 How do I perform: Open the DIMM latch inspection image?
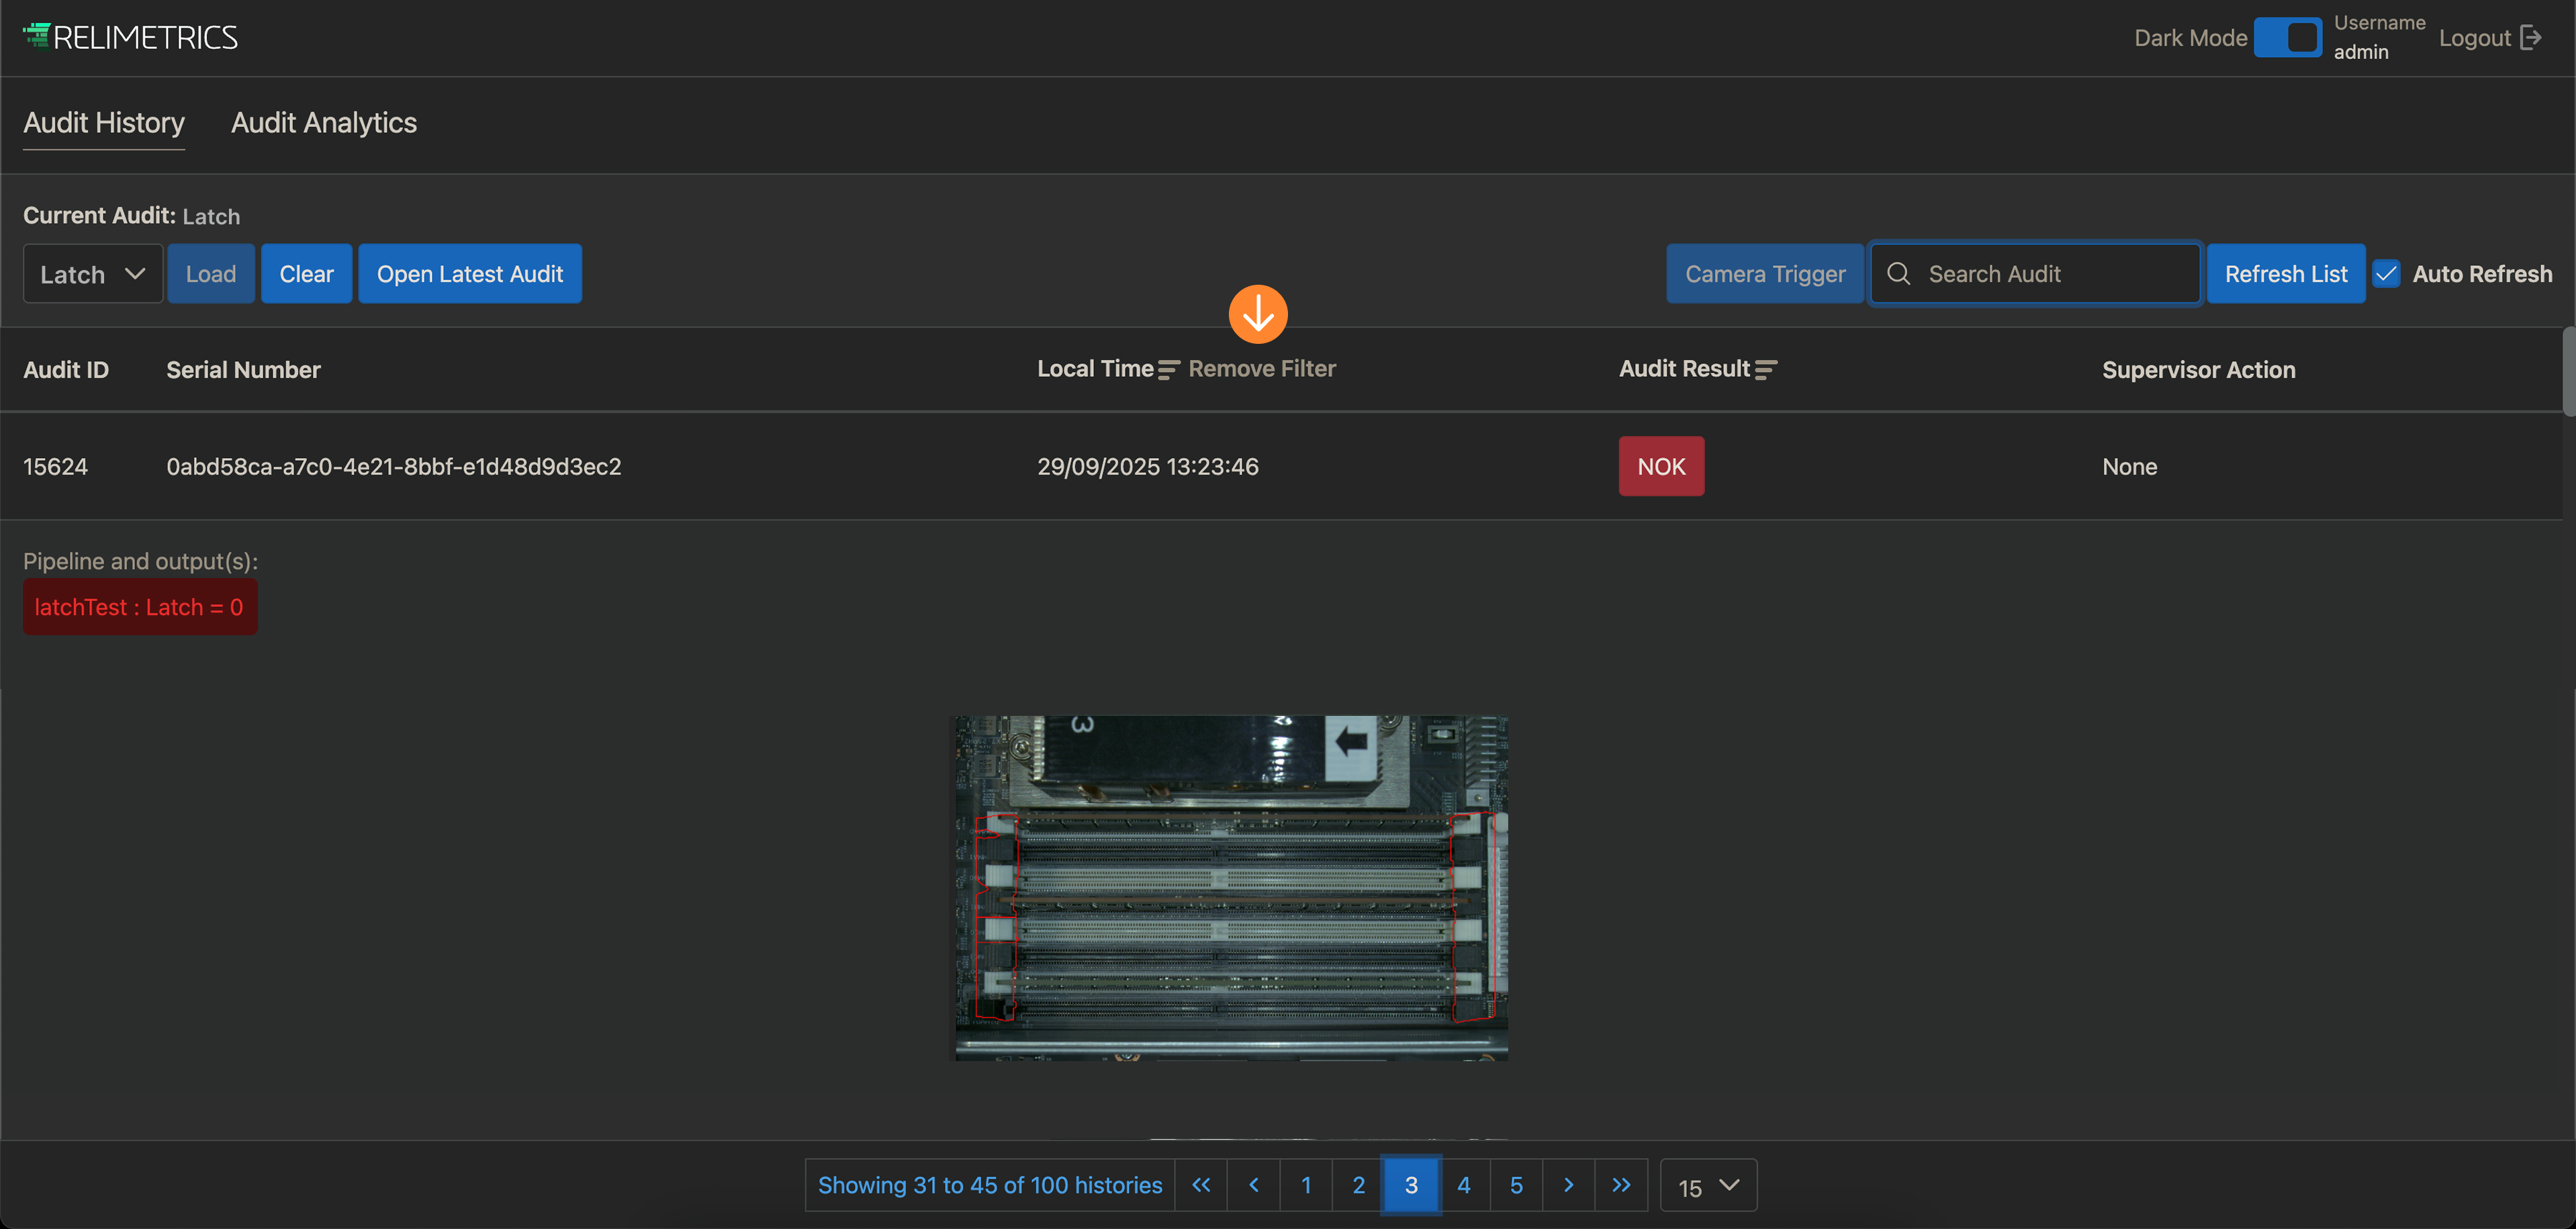tap(1231, 887)
